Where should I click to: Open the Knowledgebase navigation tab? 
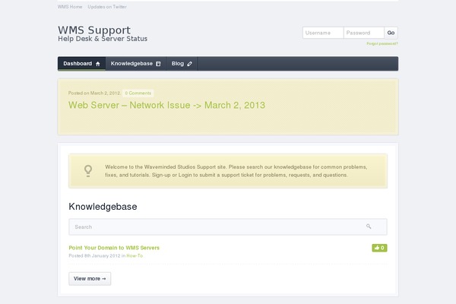pos(136,64)
